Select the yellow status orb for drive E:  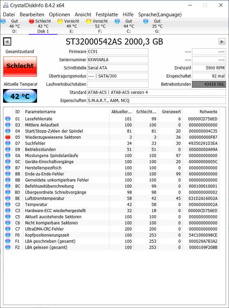click(60, 21)
